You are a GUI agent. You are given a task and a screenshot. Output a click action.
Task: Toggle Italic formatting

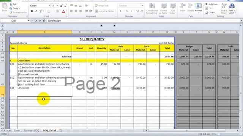(x=36, y=11)
